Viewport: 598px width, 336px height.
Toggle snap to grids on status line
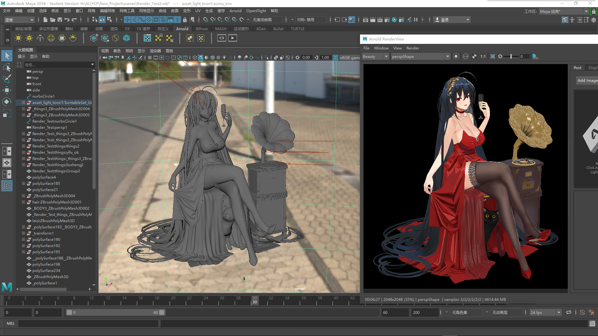click(x=206, y=20)
